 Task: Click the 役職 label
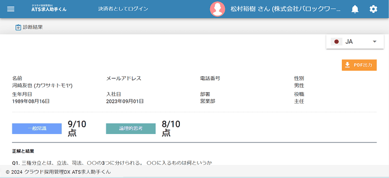(299, 94)
